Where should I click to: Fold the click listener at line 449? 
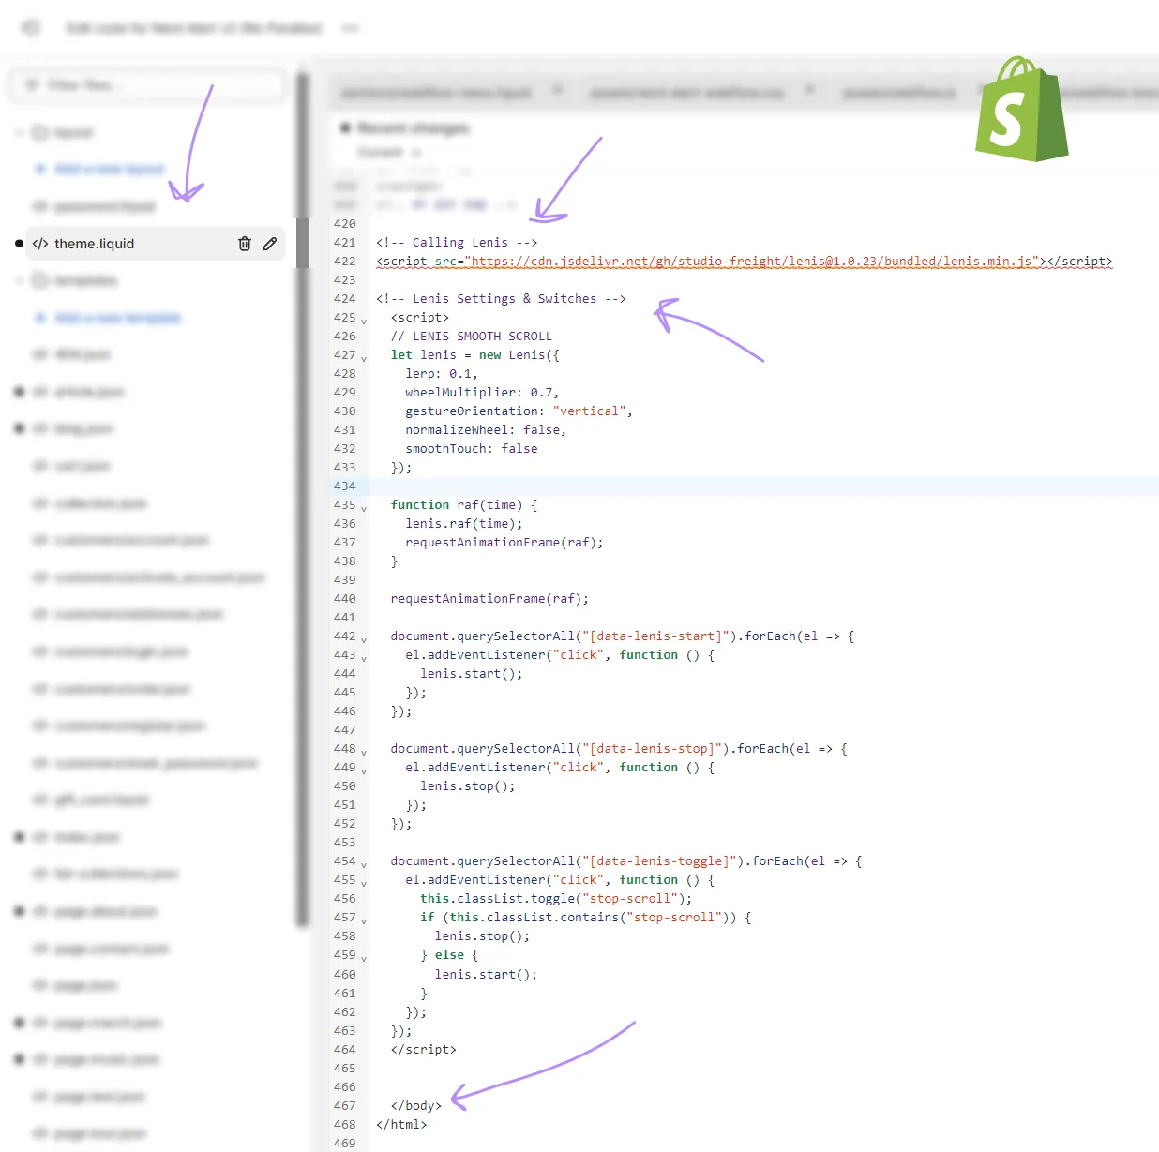[364, 770]
